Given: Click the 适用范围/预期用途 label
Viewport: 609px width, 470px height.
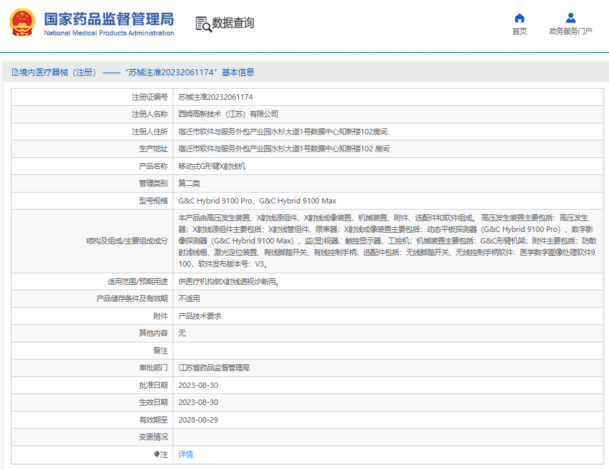Looking at the screenshot, I should pyautogui.click(x=138, y=281).
